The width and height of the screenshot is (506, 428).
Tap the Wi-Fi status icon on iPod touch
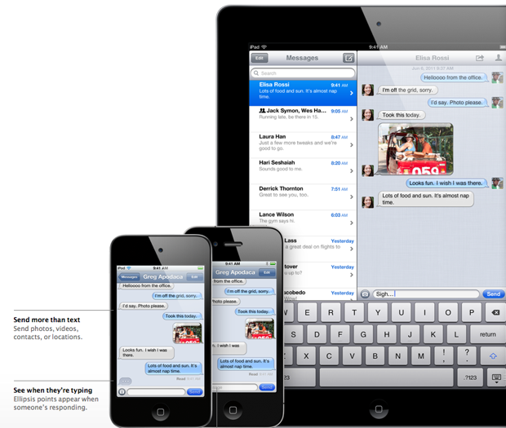tap(129, 268)
